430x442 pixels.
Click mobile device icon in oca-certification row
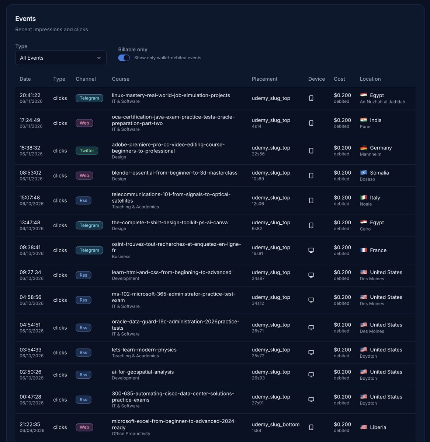click(x=311, y=123)
